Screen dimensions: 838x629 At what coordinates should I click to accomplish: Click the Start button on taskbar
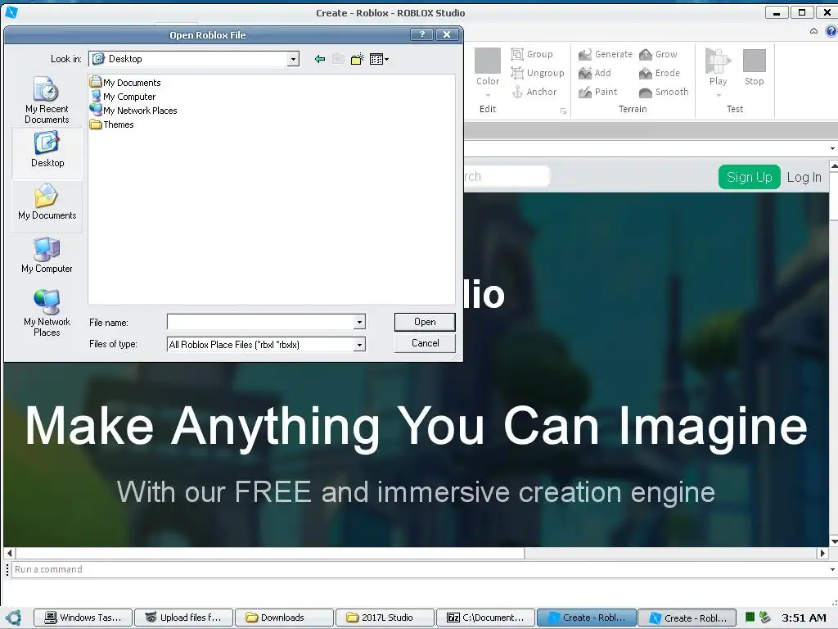point(14,618)
